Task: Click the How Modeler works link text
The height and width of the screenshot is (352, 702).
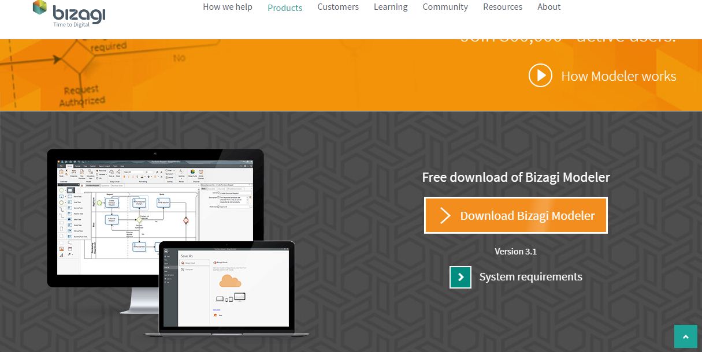Action: (x=618, y=76)
